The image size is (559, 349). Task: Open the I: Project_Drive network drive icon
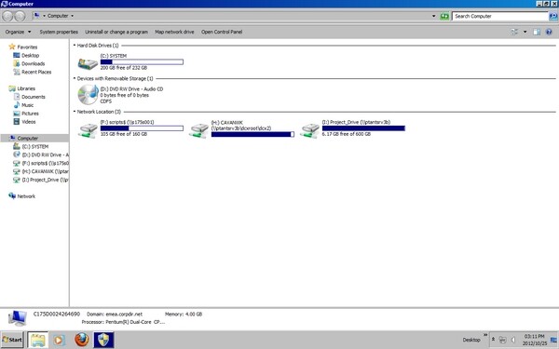pyautogui.click(x=309, y=130)
